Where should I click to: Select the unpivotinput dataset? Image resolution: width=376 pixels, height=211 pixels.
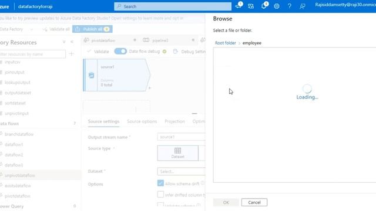click(x=16, y=113)
